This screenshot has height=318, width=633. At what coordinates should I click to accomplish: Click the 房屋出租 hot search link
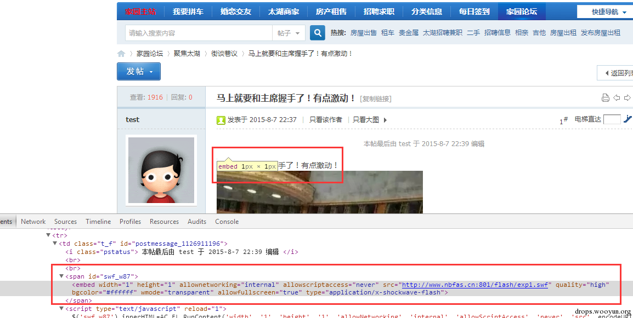pyautogui.click(x=563, y=33)
